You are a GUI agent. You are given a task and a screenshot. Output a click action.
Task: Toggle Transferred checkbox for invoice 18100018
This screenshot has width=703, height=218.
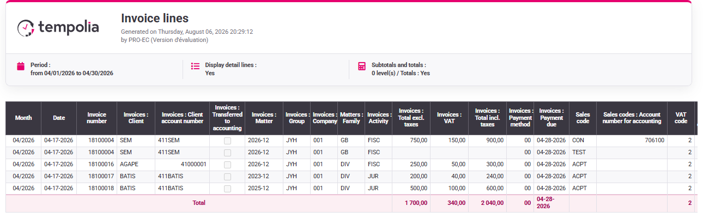pos(227,189)
